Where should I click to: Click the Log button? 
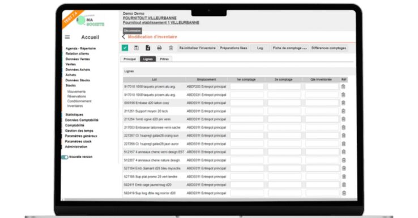click(x=260, y=48)
